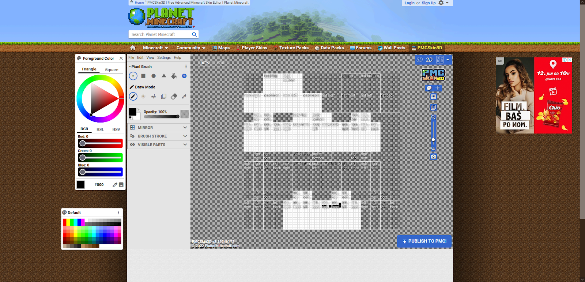Open the Texture Packs page

click(x=291, y=48)
